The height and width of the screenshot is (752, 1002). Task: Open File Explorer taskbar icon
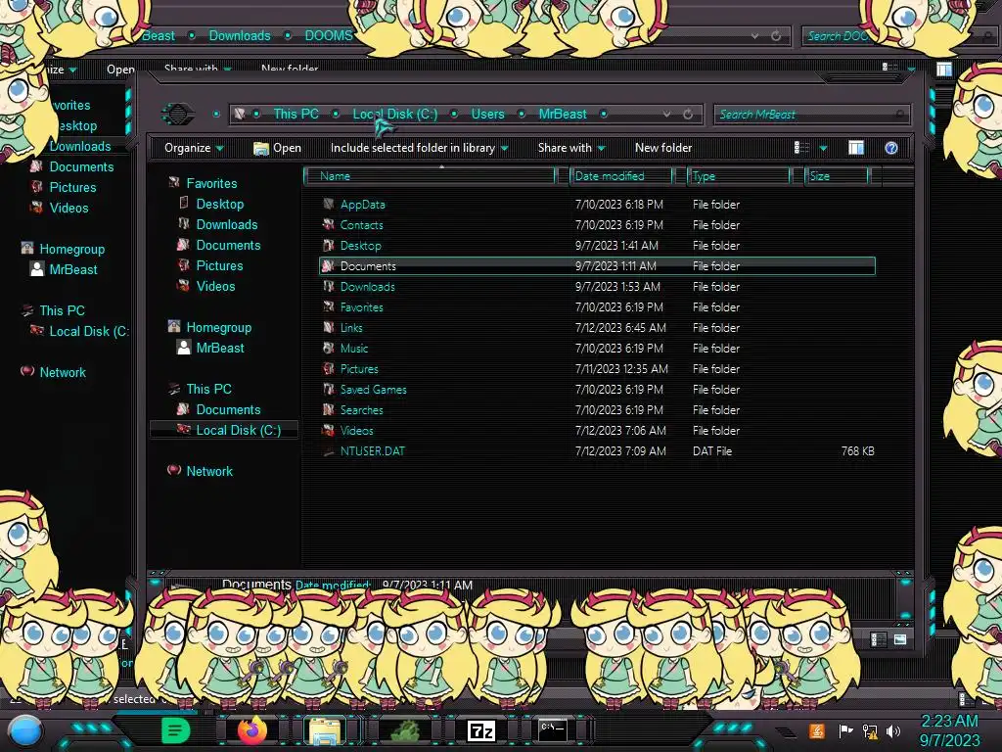tap(325, 730)
